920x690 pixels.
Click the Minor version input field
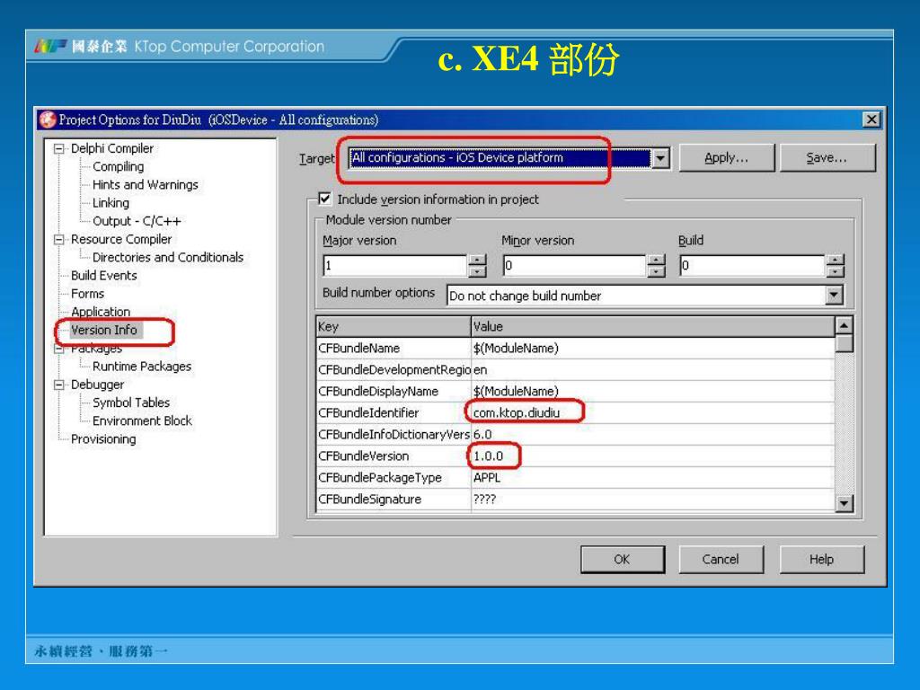[x=574, y=265]
